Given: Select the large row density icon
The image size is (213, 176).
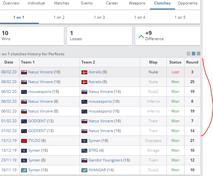Looking at the screenshot, I should click(198, 54).
